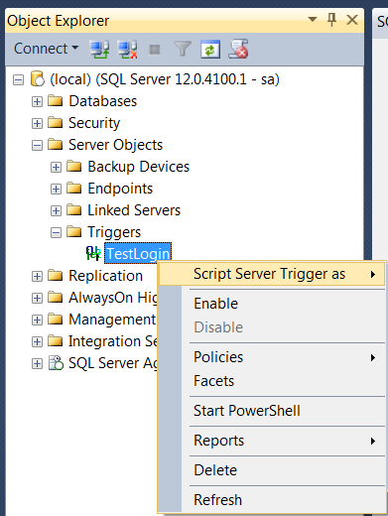Click the script error toolbar icon

point(238,49)
